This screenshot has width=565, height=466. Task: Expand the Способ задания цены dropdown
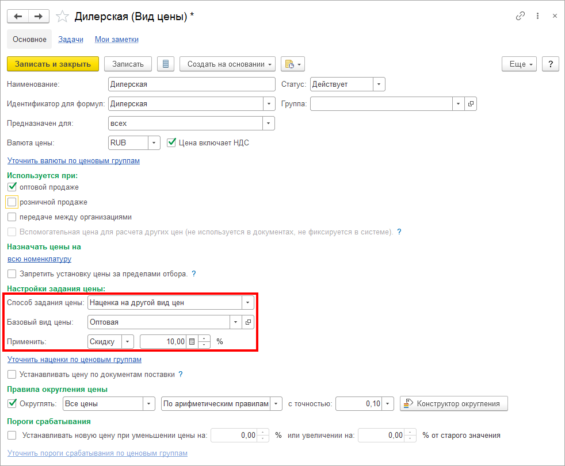(x=247, y=302)
